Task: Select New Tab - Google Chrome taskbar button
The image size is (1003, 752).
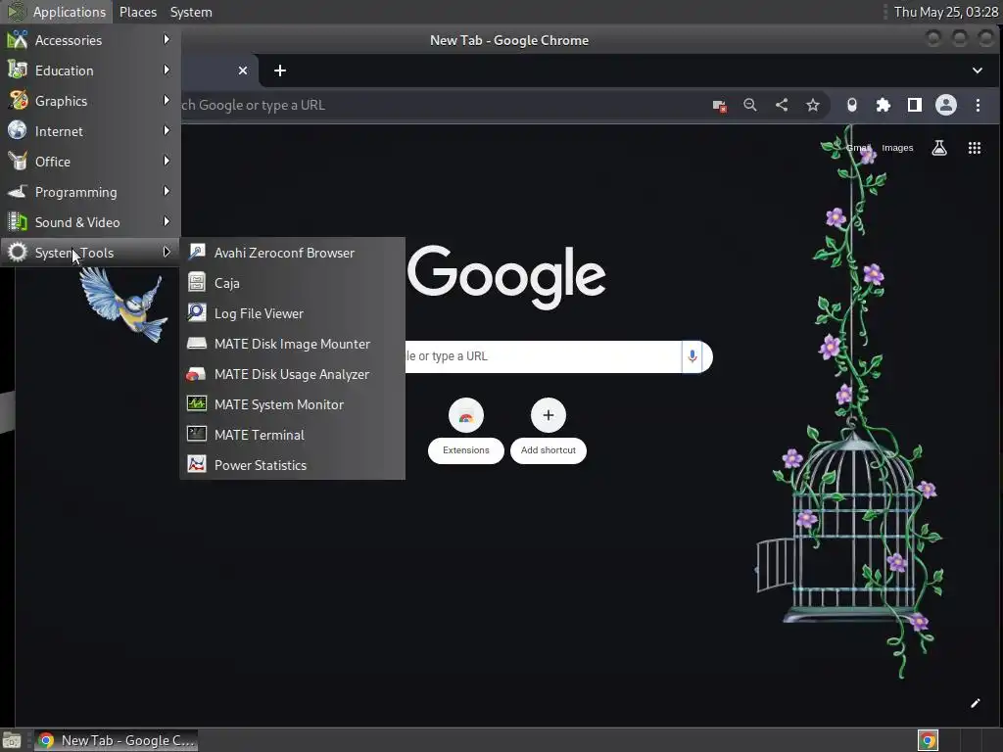Action: (116, 740)
